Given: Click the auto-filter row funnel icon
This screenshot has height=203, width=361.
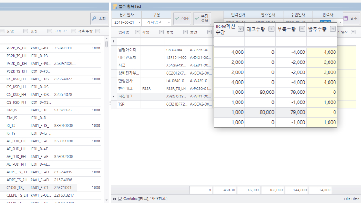Looking at the screenshot, I should click(x=113, y=42).
